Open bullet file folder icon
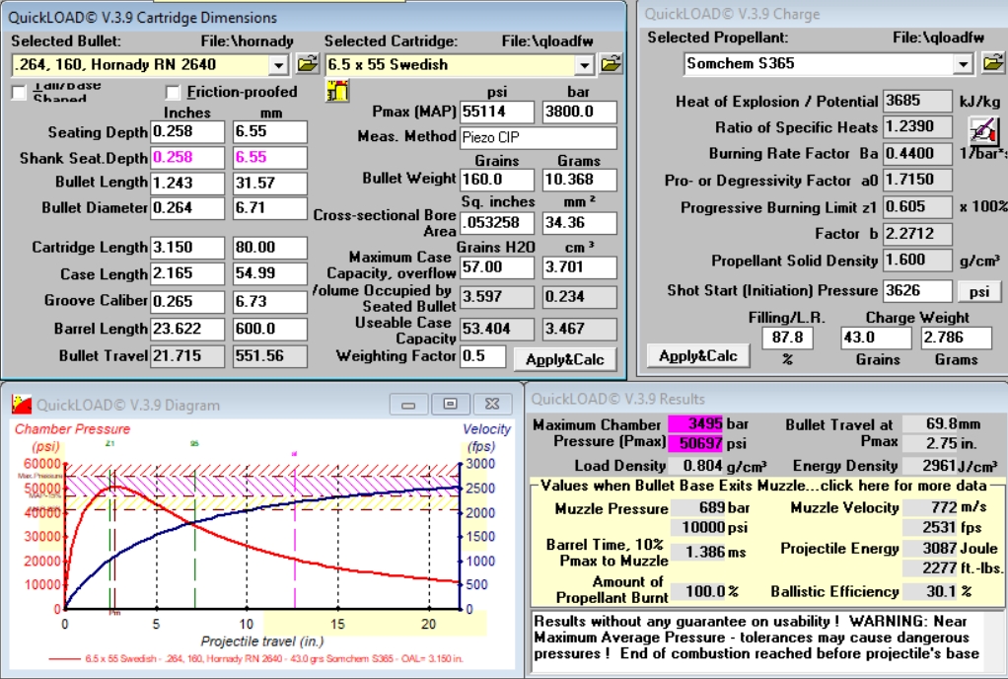 pyautogui.click(x=306, y=65)
